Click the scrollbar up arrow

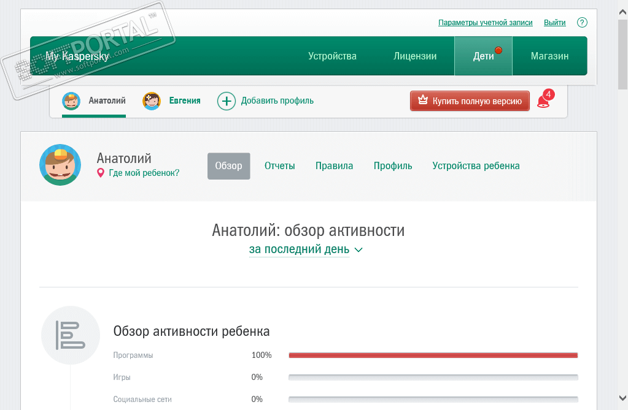pos(623,12)
